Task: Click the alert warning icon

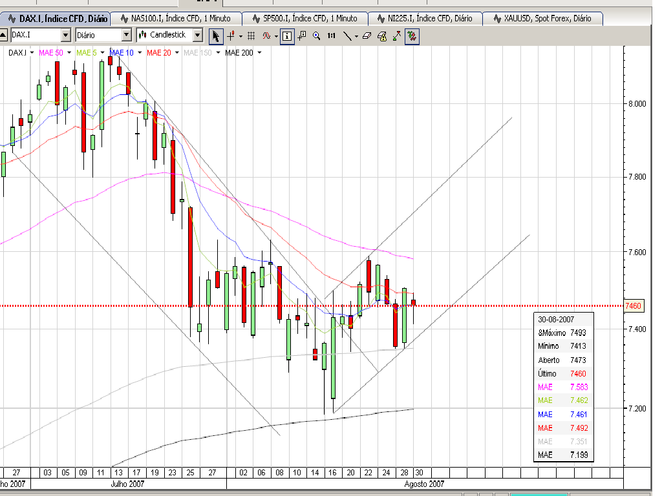Action: [x=382, y=36]
